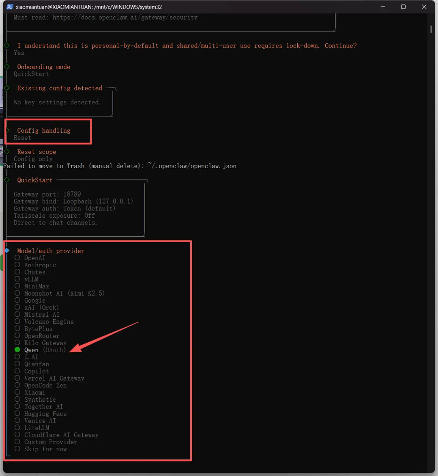Click the green diamond beside QuickStart heading
The width and height of the screenshot is (438, 476).
(x=6, y=180)
